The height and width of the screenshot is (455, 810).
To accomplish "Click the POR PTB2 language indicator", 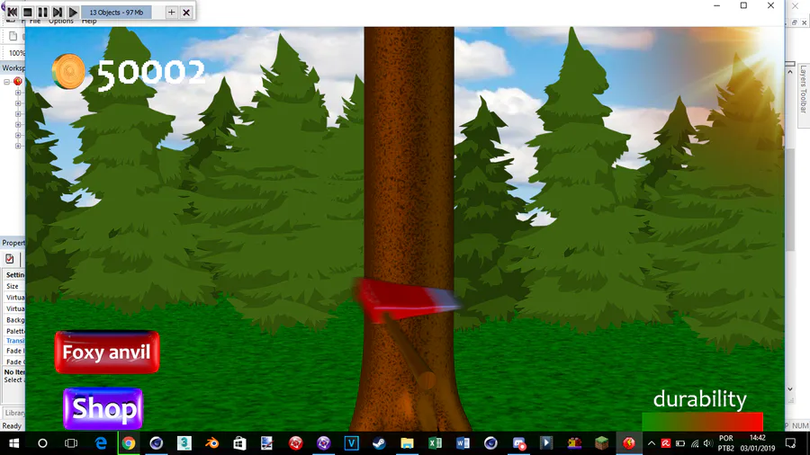I will [725, 443].
